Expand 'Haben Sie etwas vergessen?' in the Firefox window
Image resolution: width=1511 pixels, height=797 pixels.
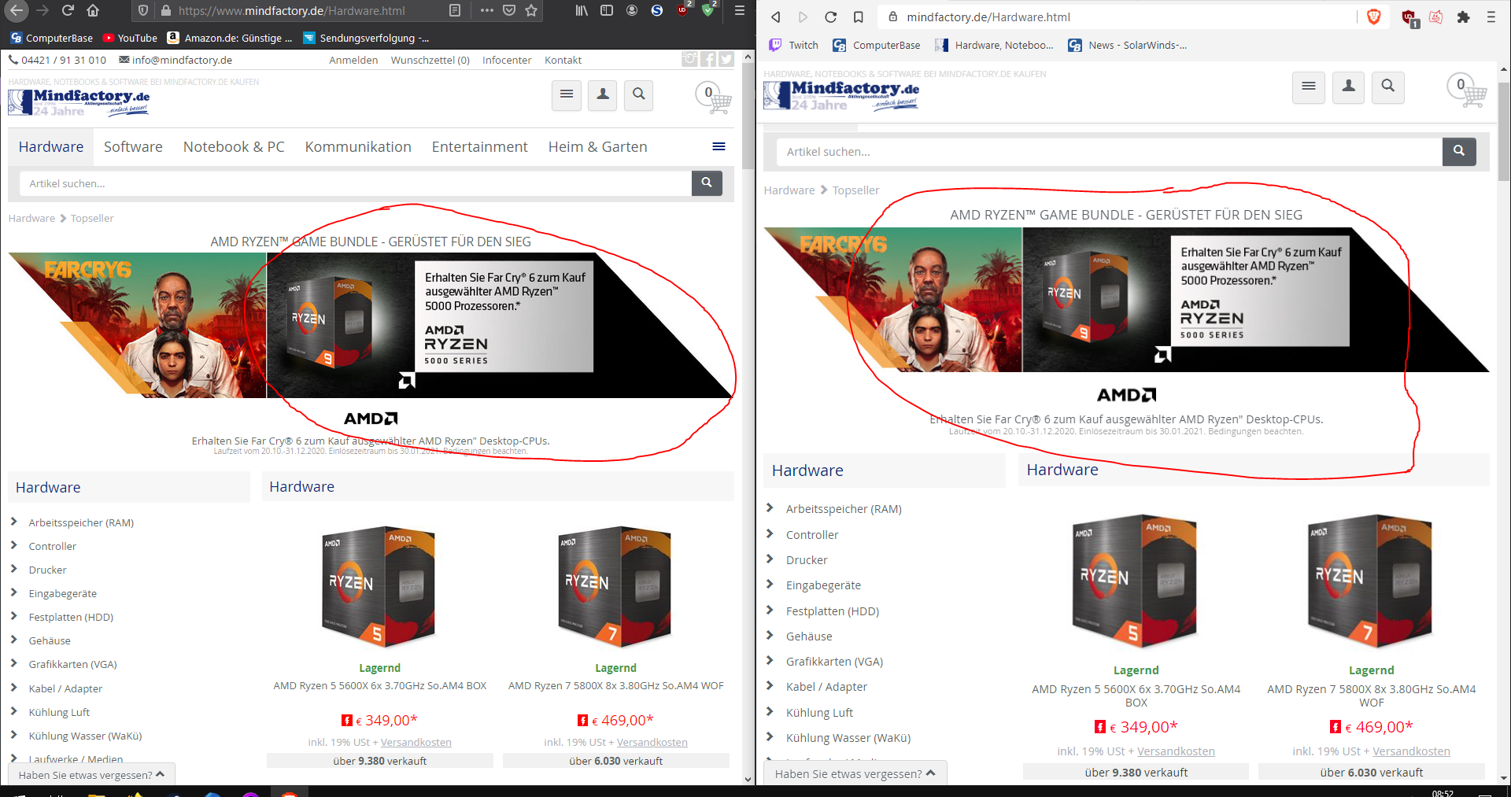pos(91,774)
